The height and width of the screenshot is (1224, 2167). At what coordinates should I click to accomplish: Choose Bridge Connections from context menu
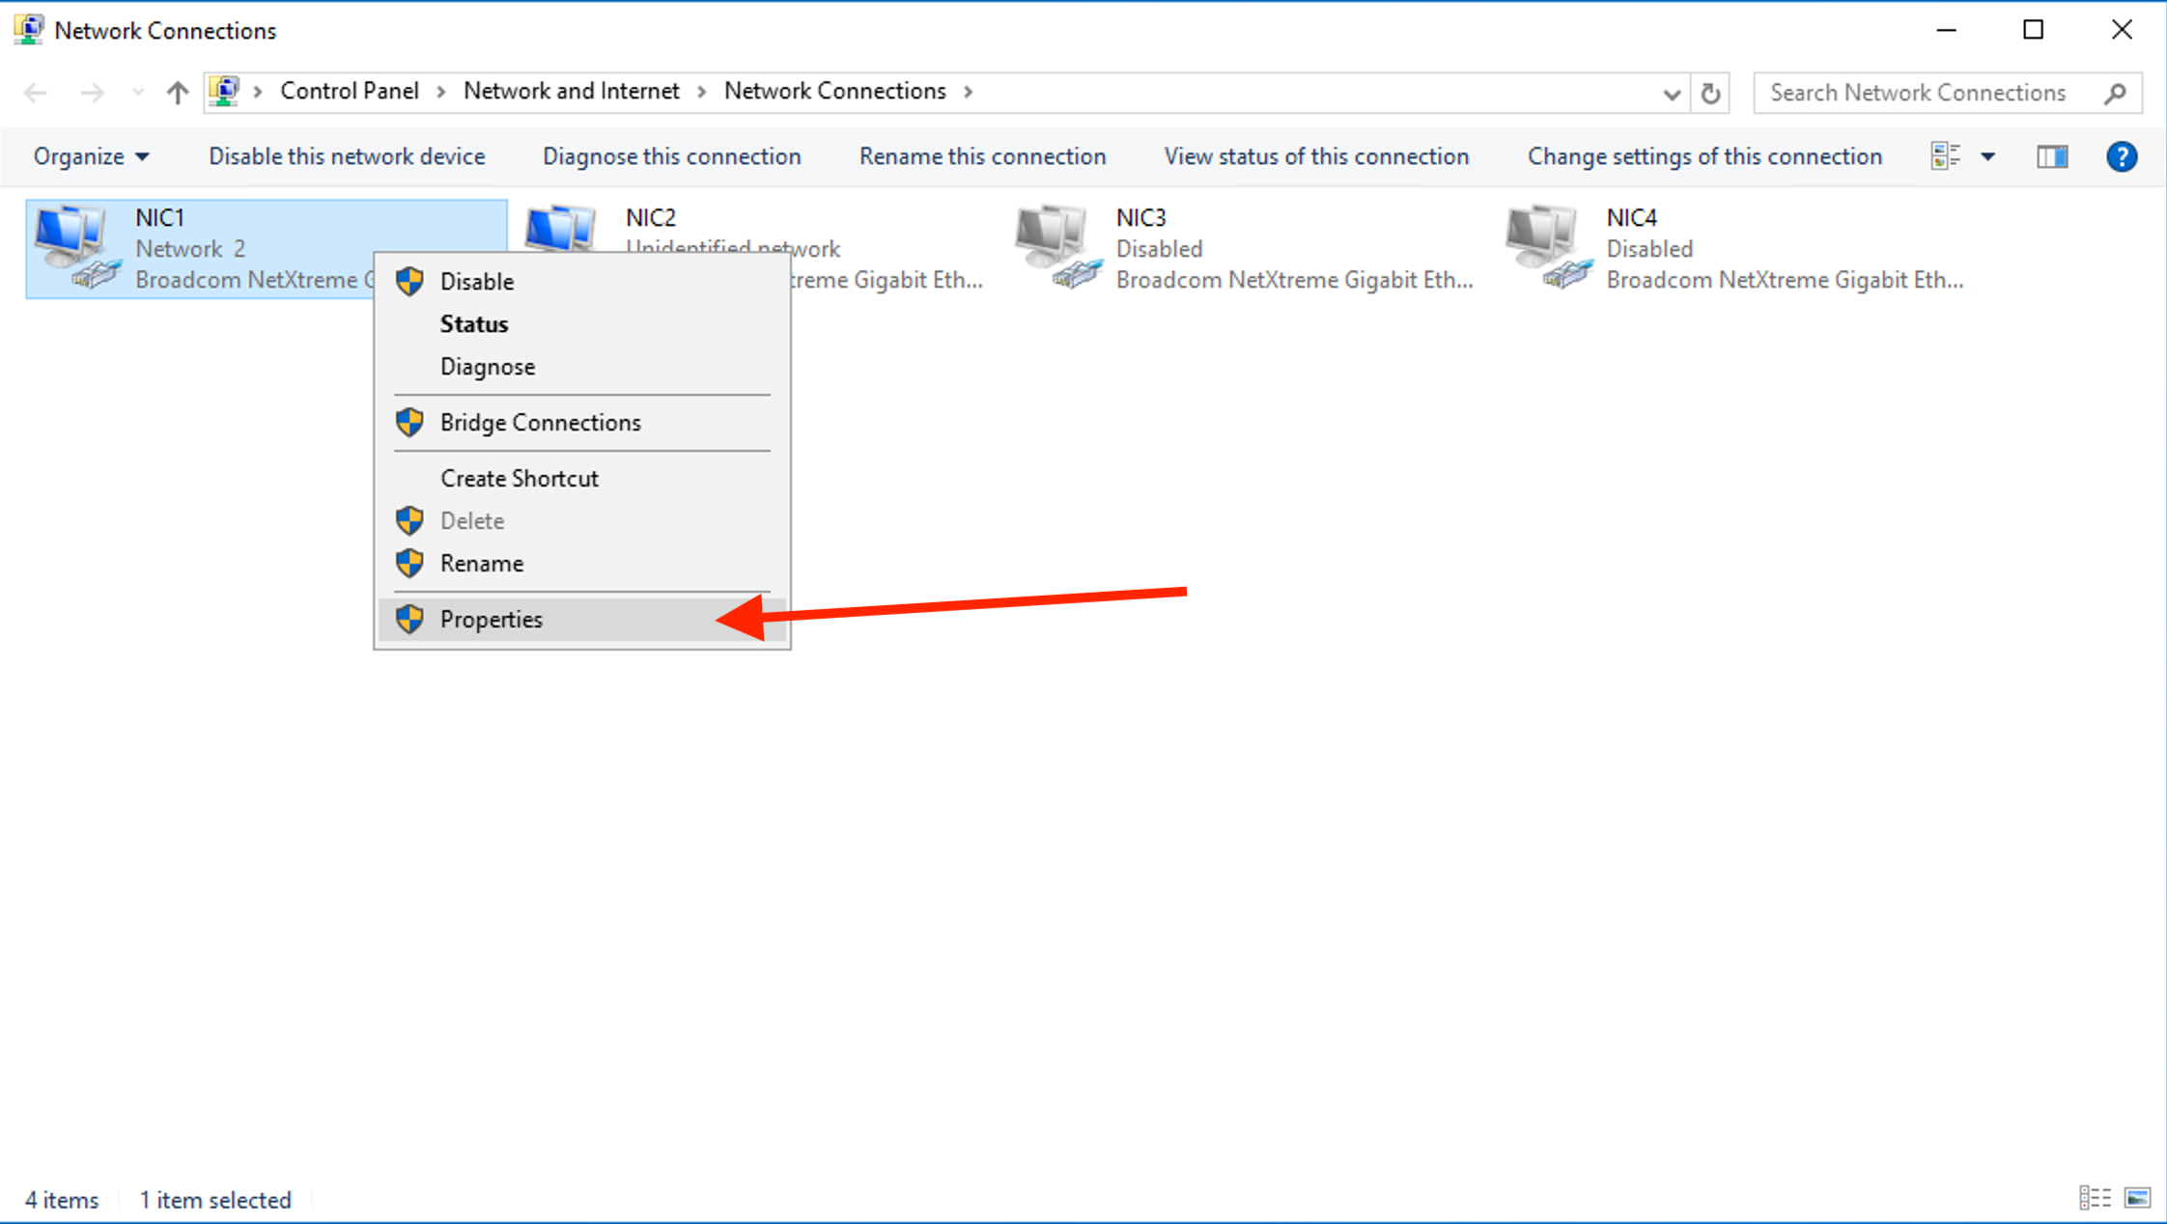(540, 422)
